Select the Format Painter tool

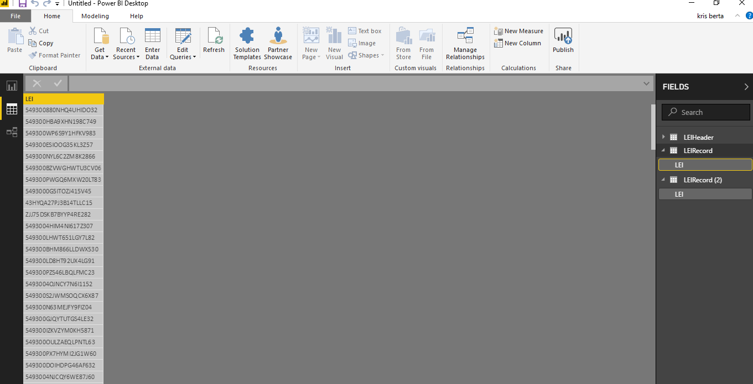[55, 55]
